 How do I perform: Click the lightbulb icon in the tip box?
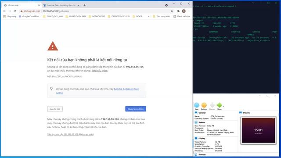[x=51, y=89]
